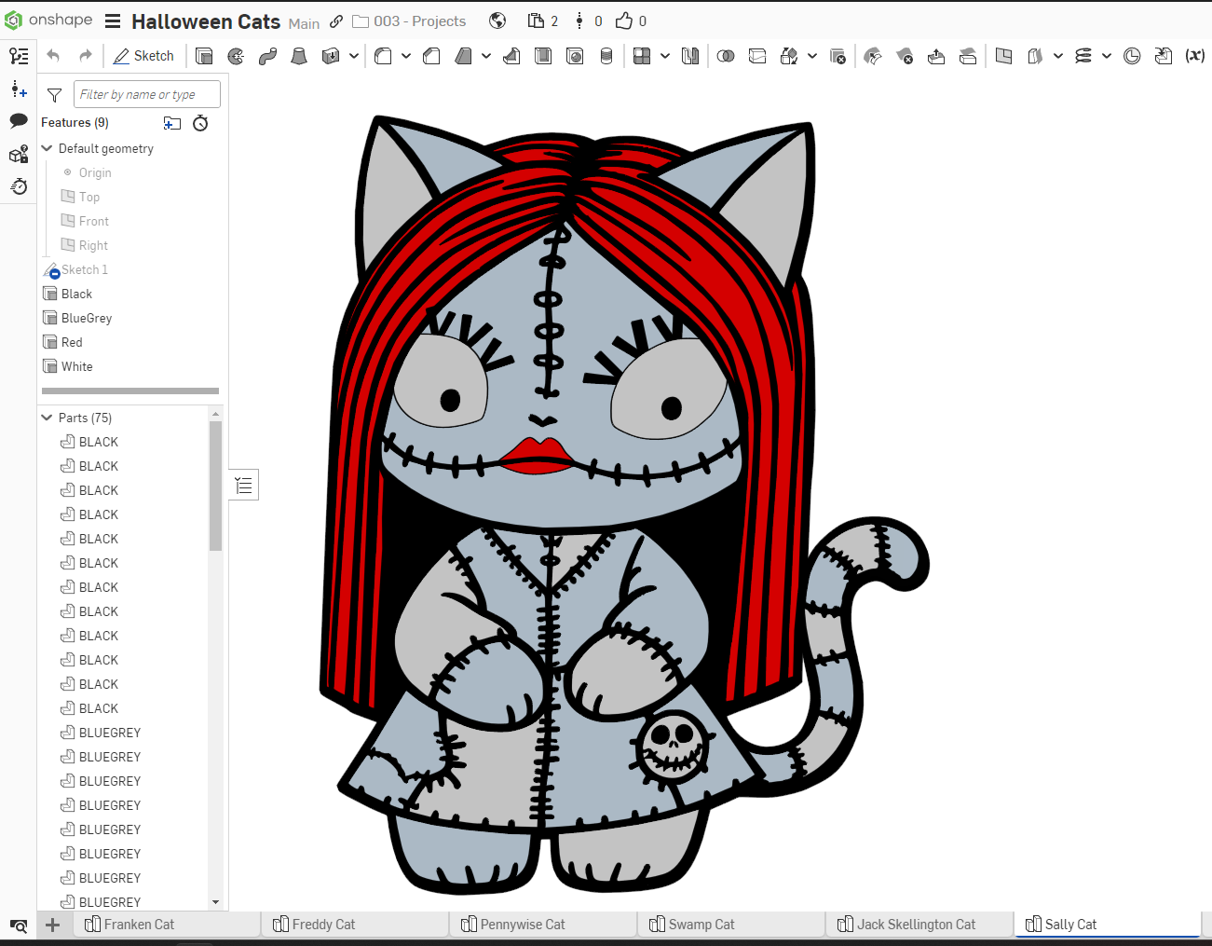
Task: Click the onshape logo
Action: click(x=48, y=21)
